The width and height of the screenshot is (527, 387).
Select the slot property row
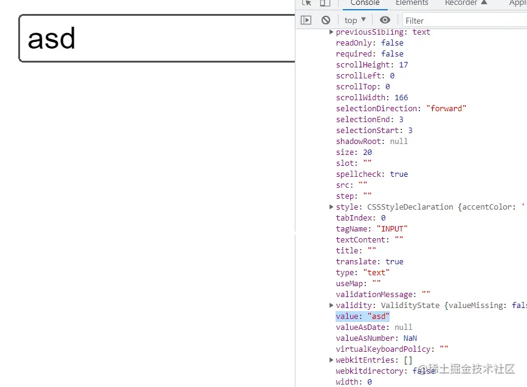[x=354, y=163]
